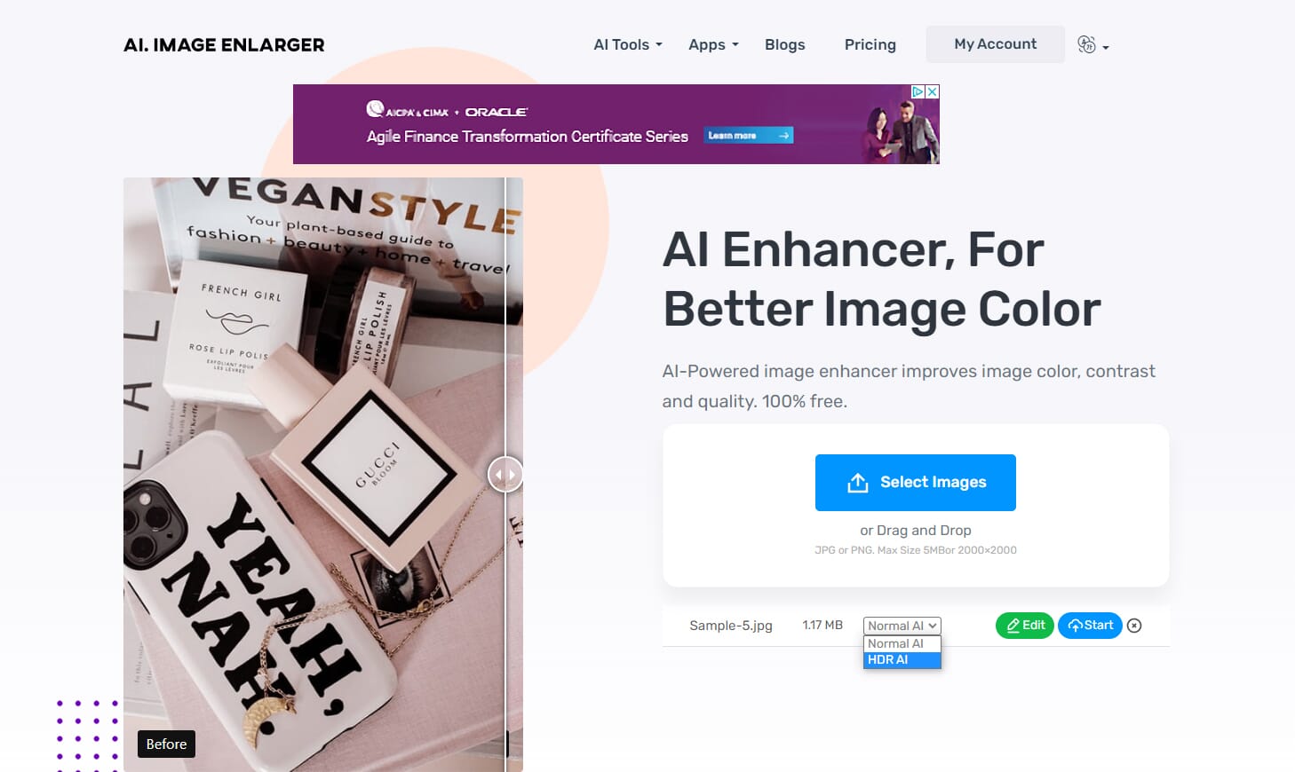Image resolution: width=1295 pixels, height=772 pixels.
Task: Expand the Apps menu
Action: (713, 44)
